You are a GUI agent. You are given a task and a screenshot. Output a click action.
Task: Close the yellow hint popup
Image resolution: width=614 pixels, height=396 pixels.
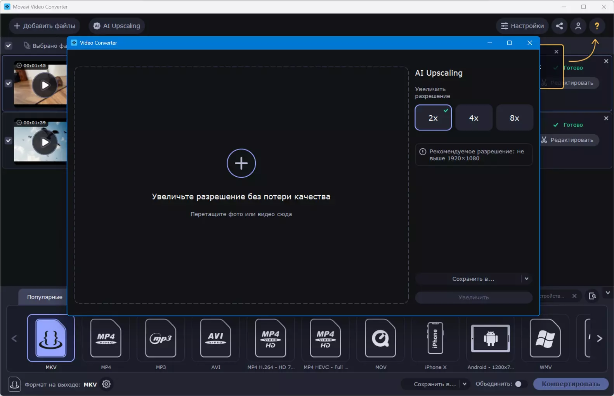(x=557, y=52)
